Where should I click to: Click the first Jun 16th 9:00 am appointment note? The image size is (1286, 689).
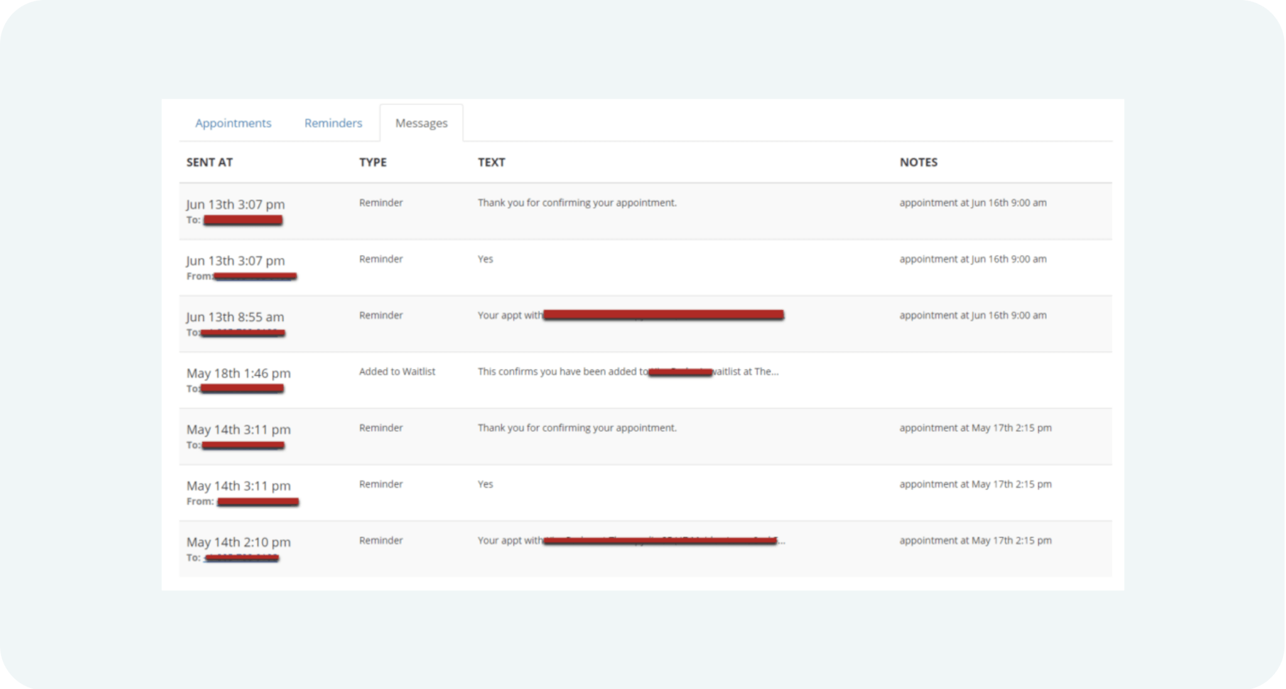tap(972, 203)
